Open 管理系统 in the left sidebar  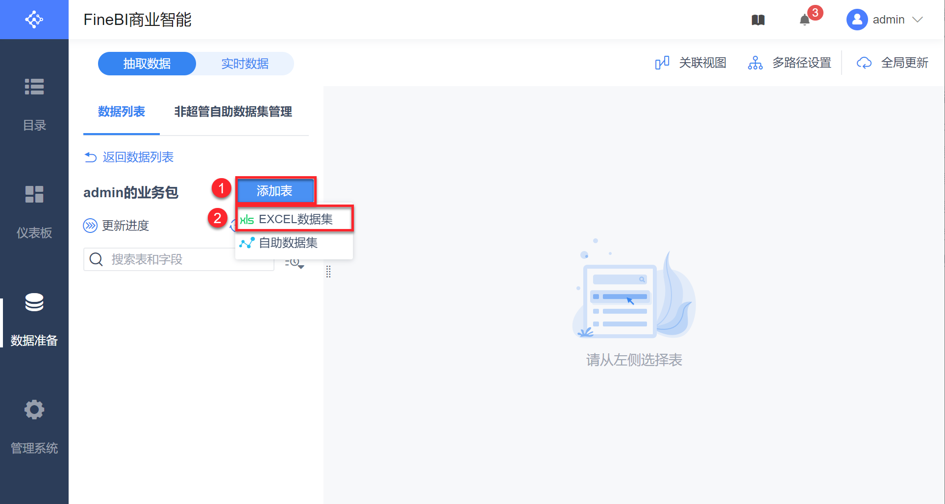(x=34, y=428)
